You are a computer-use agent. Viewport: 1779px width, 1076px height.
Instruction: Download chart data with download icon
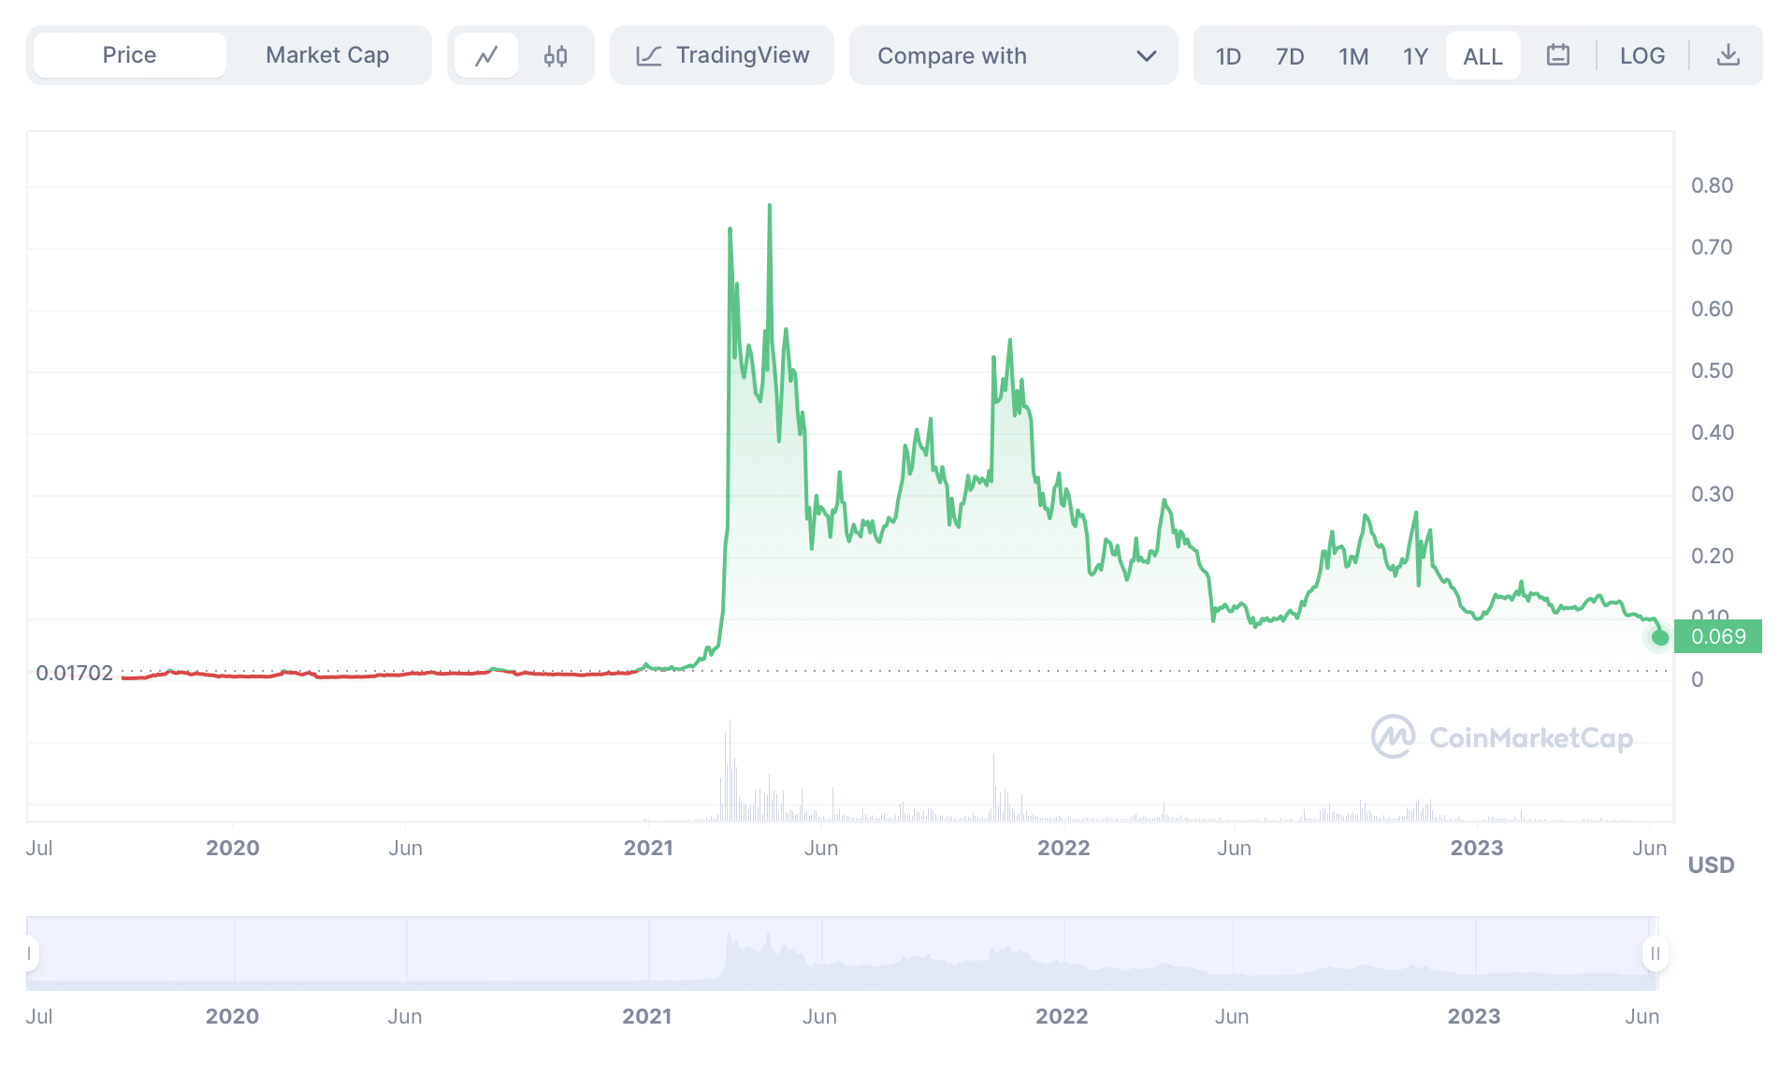(x=1728, y=55)
